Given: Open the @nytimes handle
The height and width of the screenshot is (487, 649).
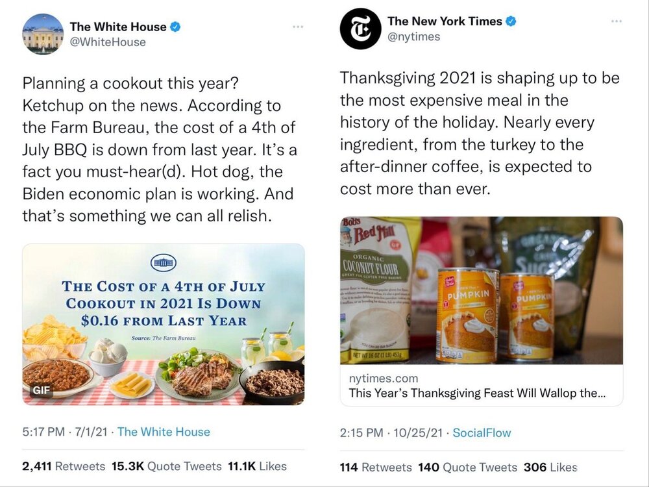Looking at the screenshot, I should tap(414, 37).
